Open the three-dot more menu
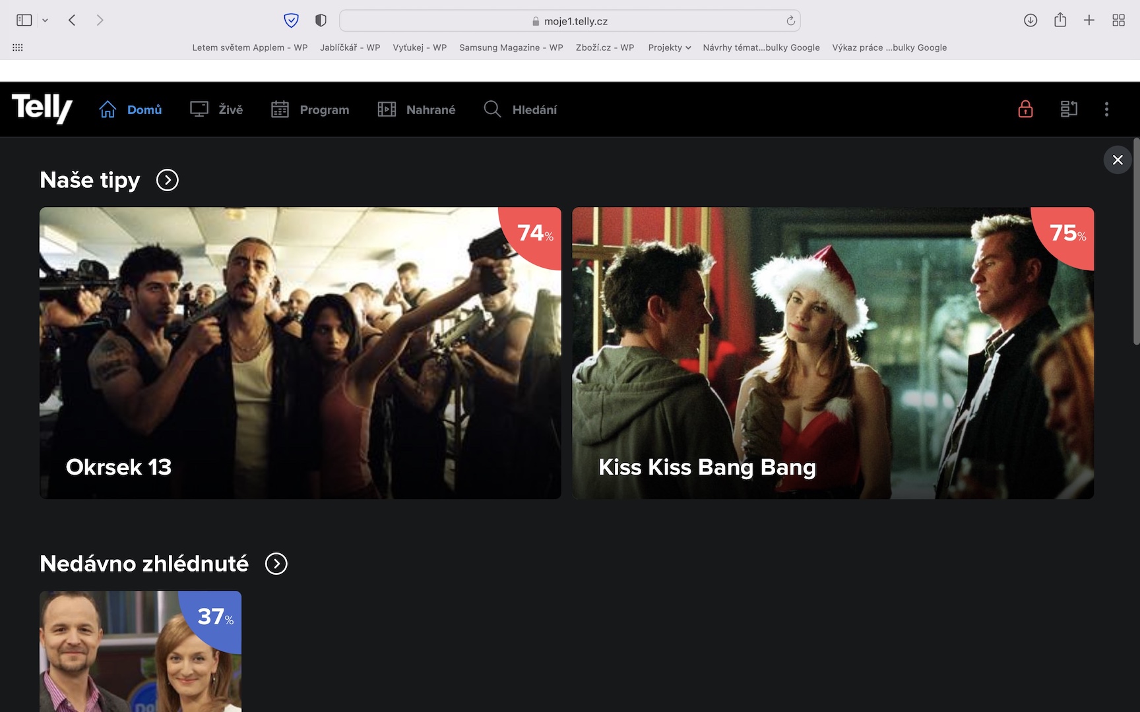 tap(1106, 109)
